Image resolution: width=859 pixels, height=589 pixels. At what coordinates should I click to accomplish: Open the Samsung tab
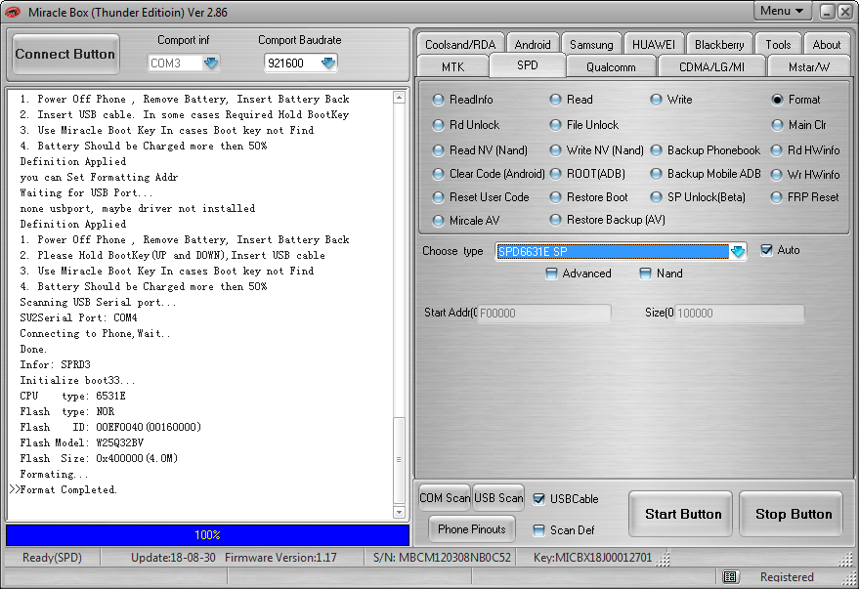coord(591,44)
